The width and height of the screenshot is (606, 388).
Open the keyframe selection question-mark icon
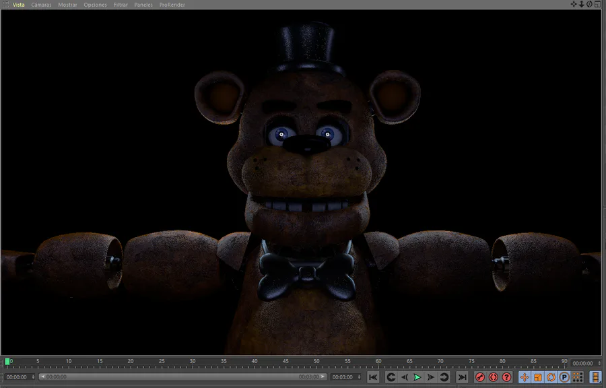[x=506, y=377]
